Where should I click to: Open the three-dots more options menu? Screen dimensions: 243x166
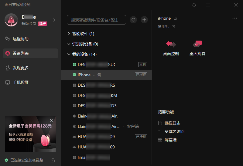(x=234, y=18)
